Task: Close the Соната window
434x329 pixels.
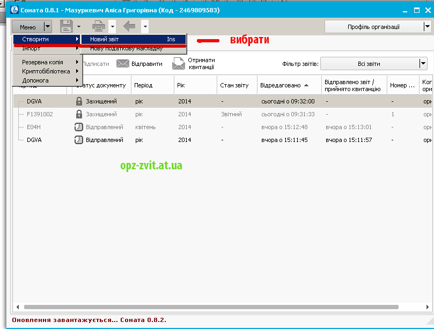Action: pyautogui.click(x=428, y=11)
